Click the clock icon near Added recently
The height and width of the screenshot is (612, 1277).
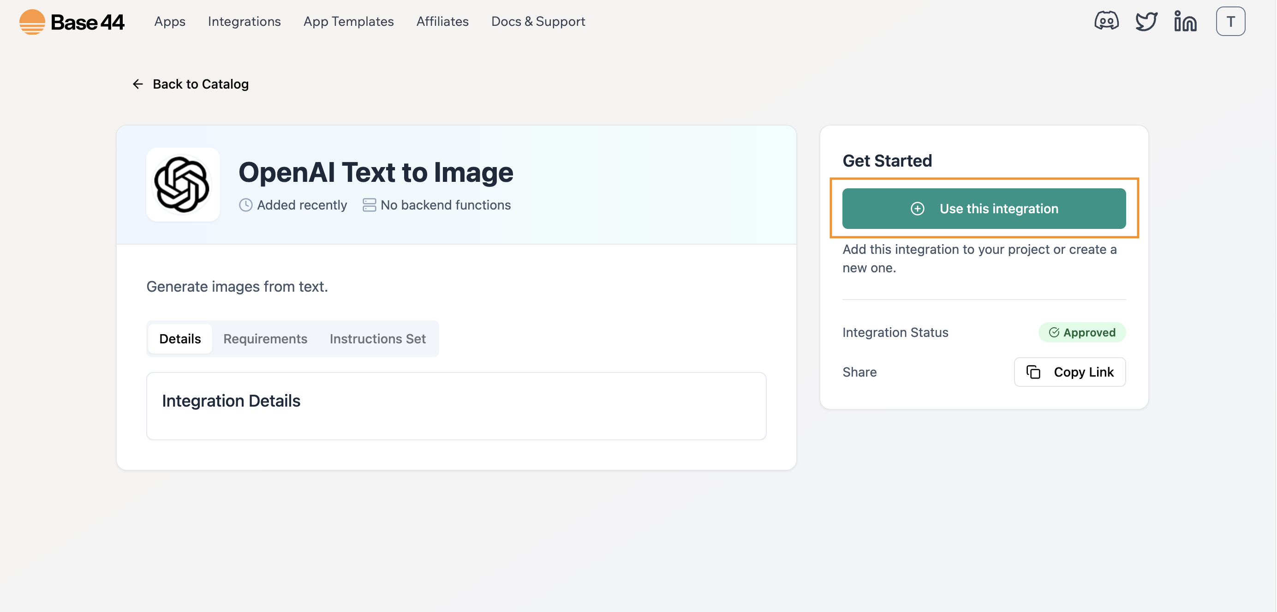245,205
